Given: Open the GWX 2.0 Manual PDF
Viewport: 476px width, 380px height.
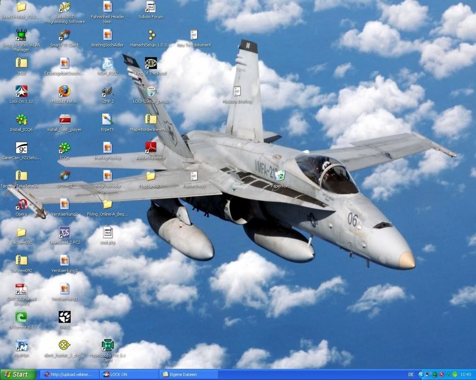Looking at the screenshot, I should (x=20, y=289).
